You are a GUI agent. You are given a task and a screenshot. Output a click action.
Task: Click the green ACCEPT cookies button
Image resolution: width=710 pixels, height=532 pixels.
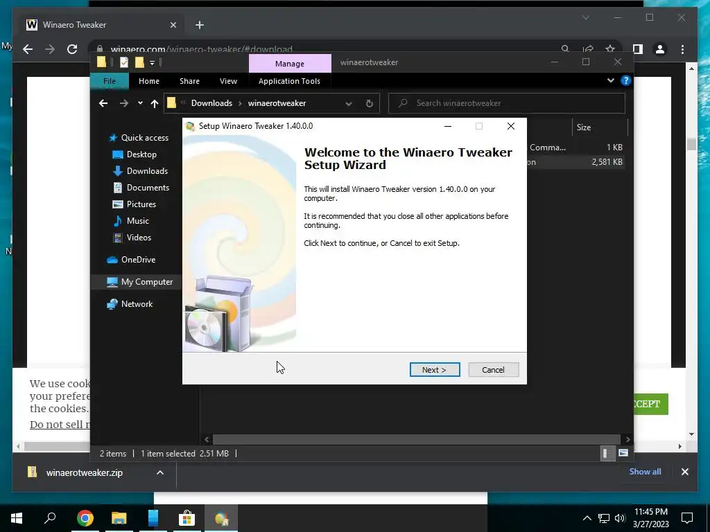click(650, 404)
